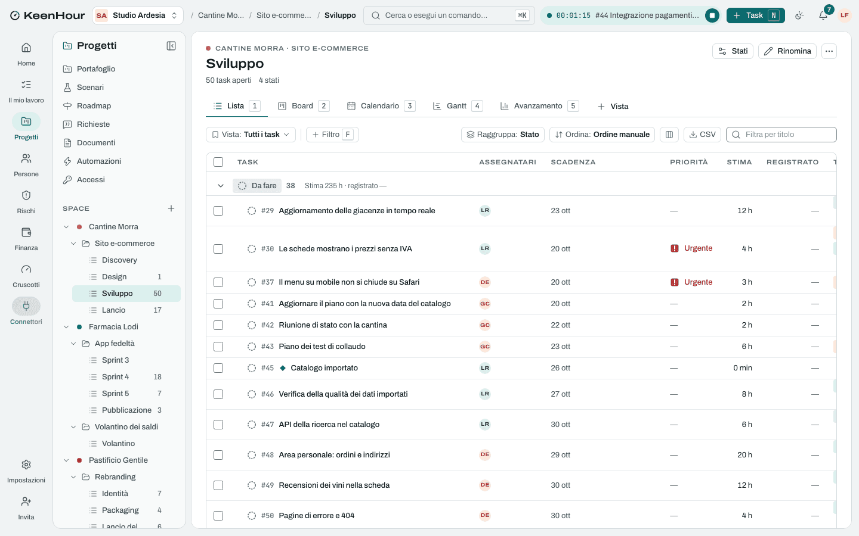859x536 pixels.
Task: Check the box for task #45
Action: coord(218,368)
